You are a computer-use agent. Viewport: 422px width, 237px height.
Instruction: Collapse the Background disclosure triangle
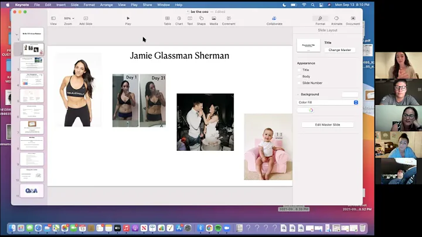298,94
